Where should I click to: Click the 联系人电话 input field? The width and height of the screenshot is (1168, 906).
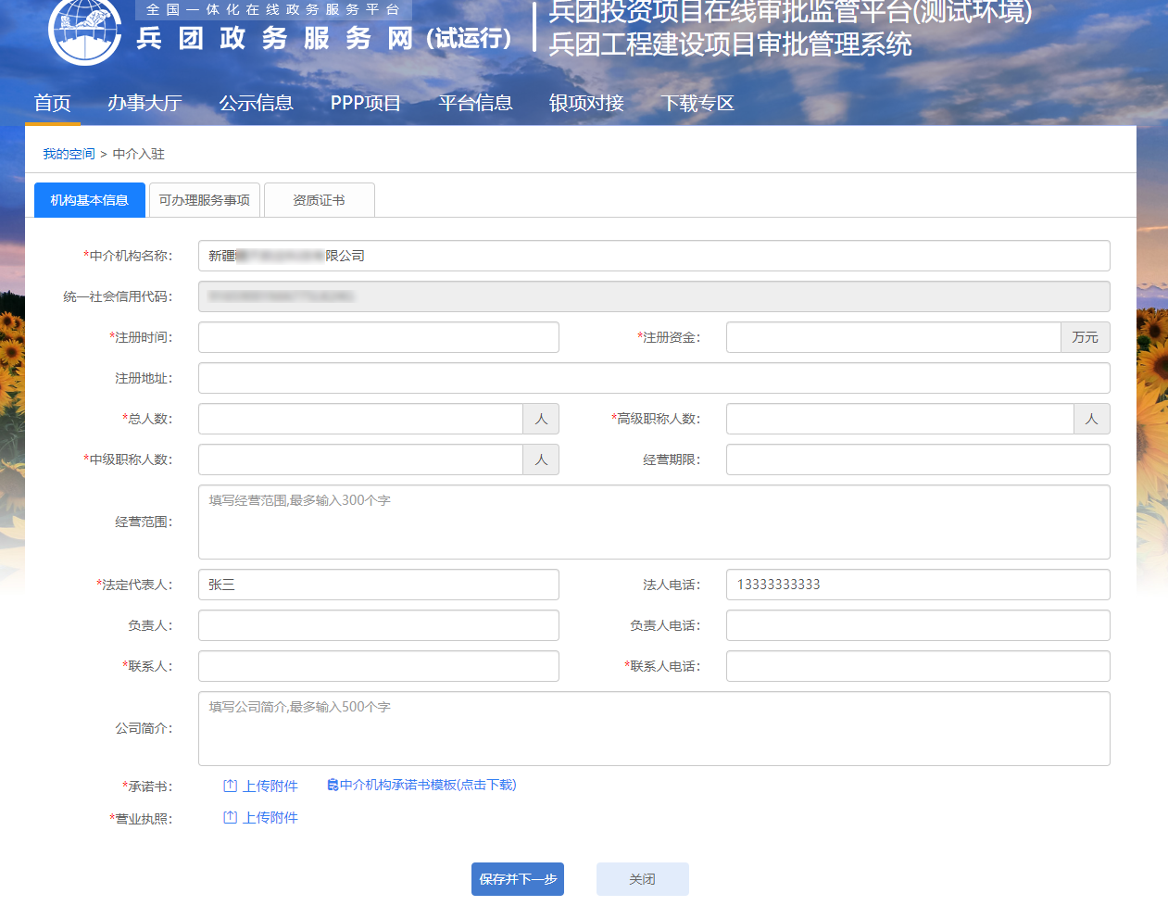[x=917, y=666]
